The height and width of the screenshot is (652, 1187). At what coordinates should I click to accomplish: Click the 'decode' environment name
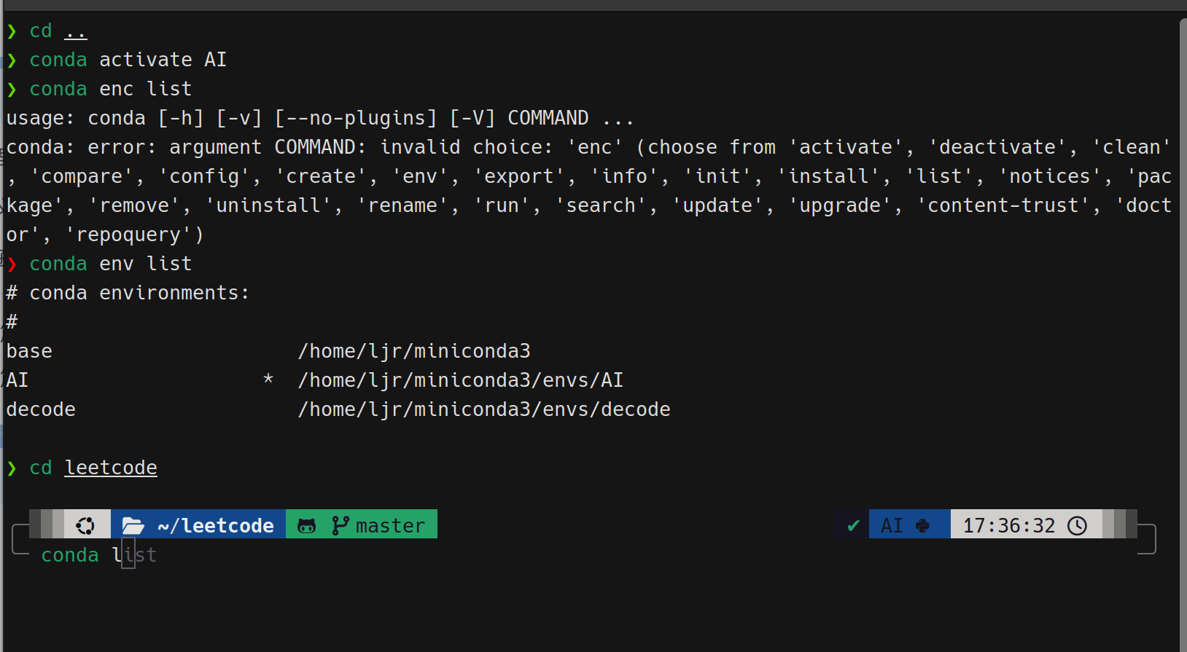click(41, 409)
